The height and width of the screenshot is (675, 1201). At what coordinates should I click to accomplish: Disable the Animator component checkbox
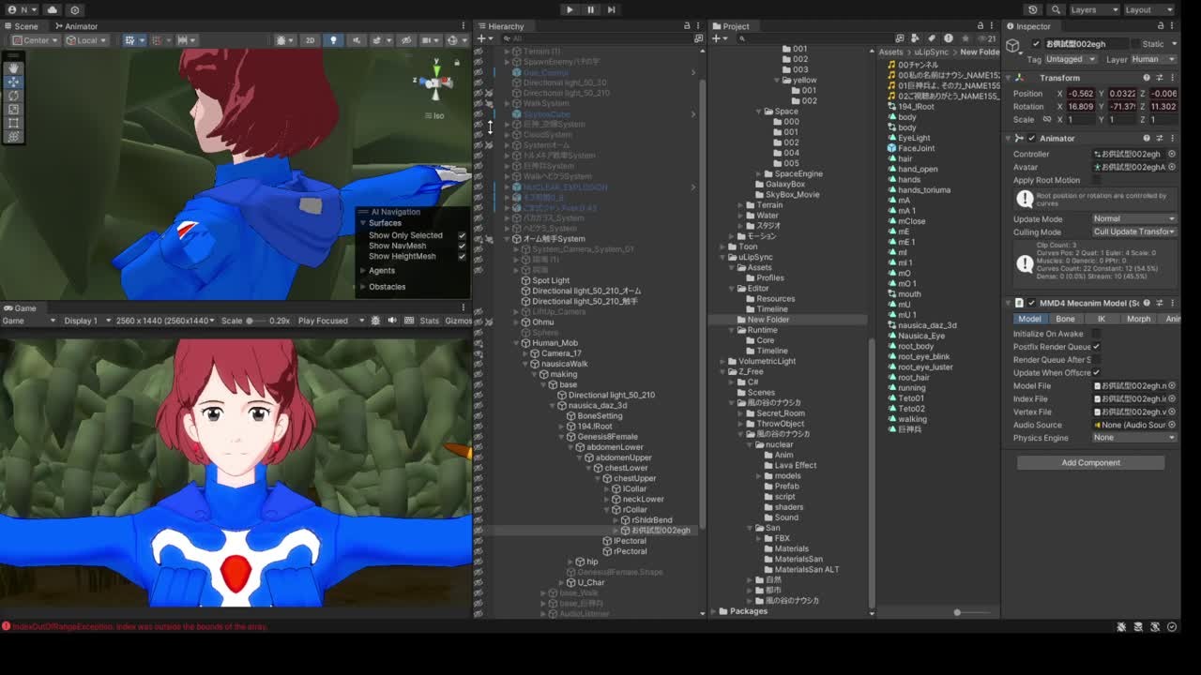tap(1032, 139)
